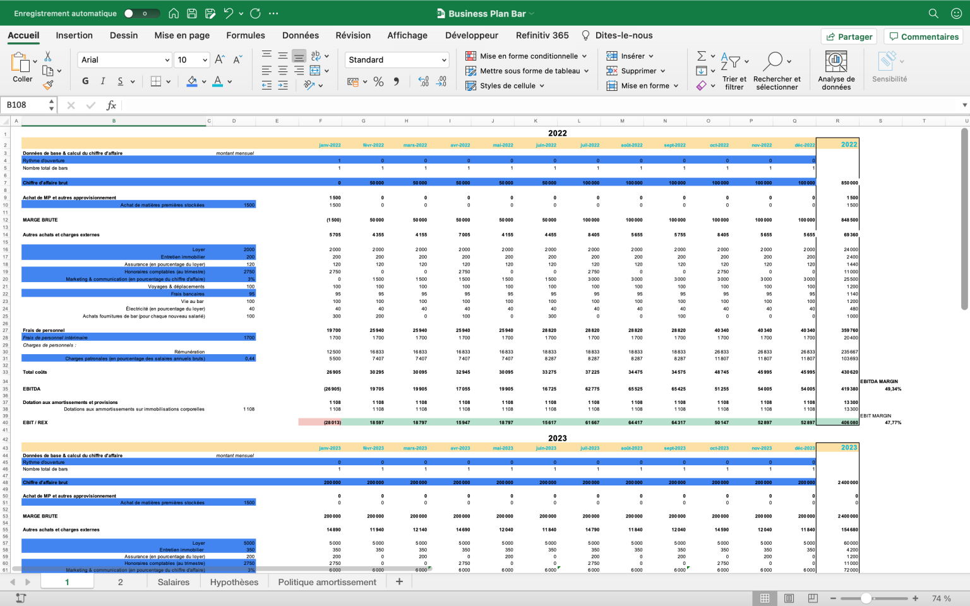
Task: Open Rechercher et sélectionner
Action: pyautogui.click(x=777, y=68)
